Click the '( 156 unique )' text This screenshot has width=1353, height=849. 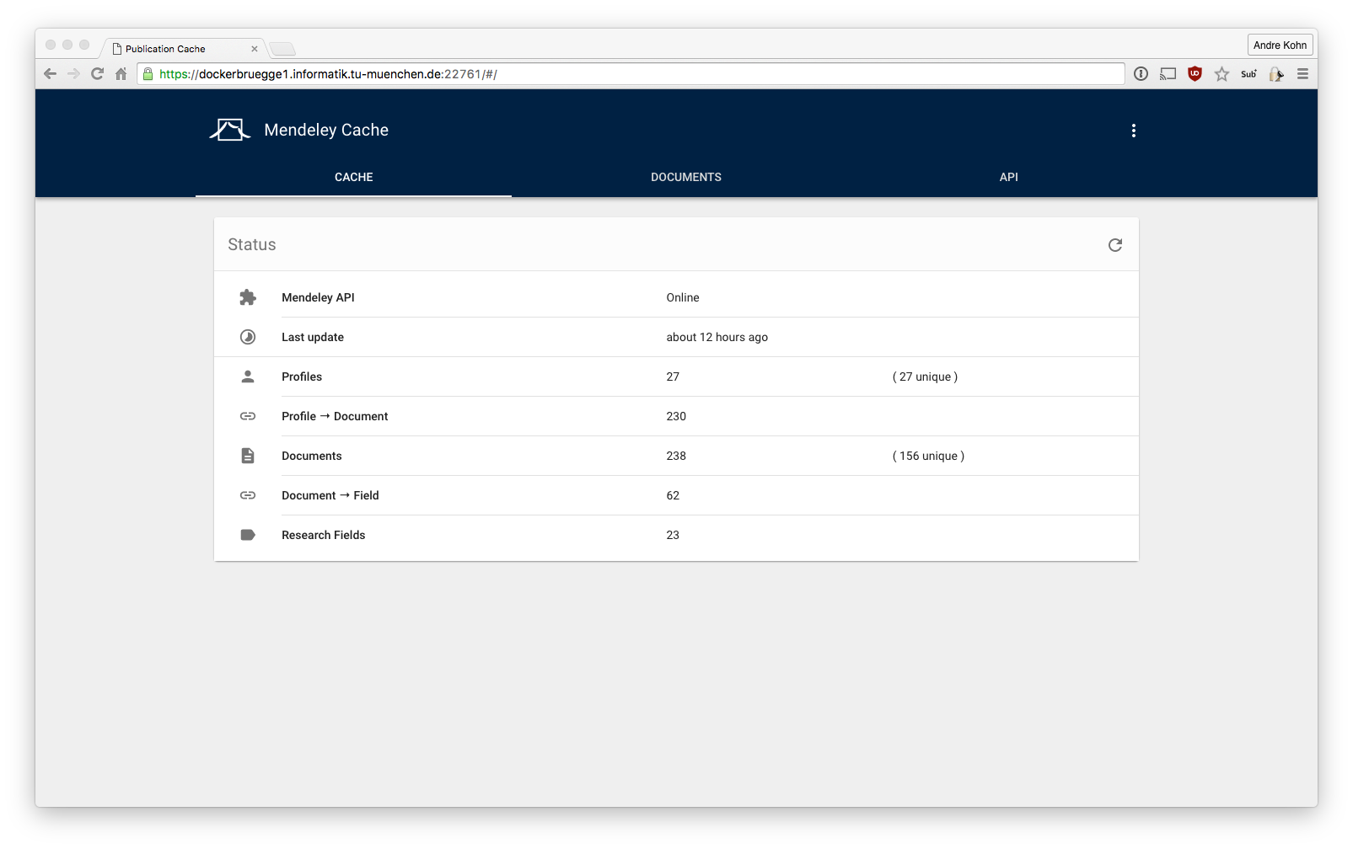click(928, 456)
